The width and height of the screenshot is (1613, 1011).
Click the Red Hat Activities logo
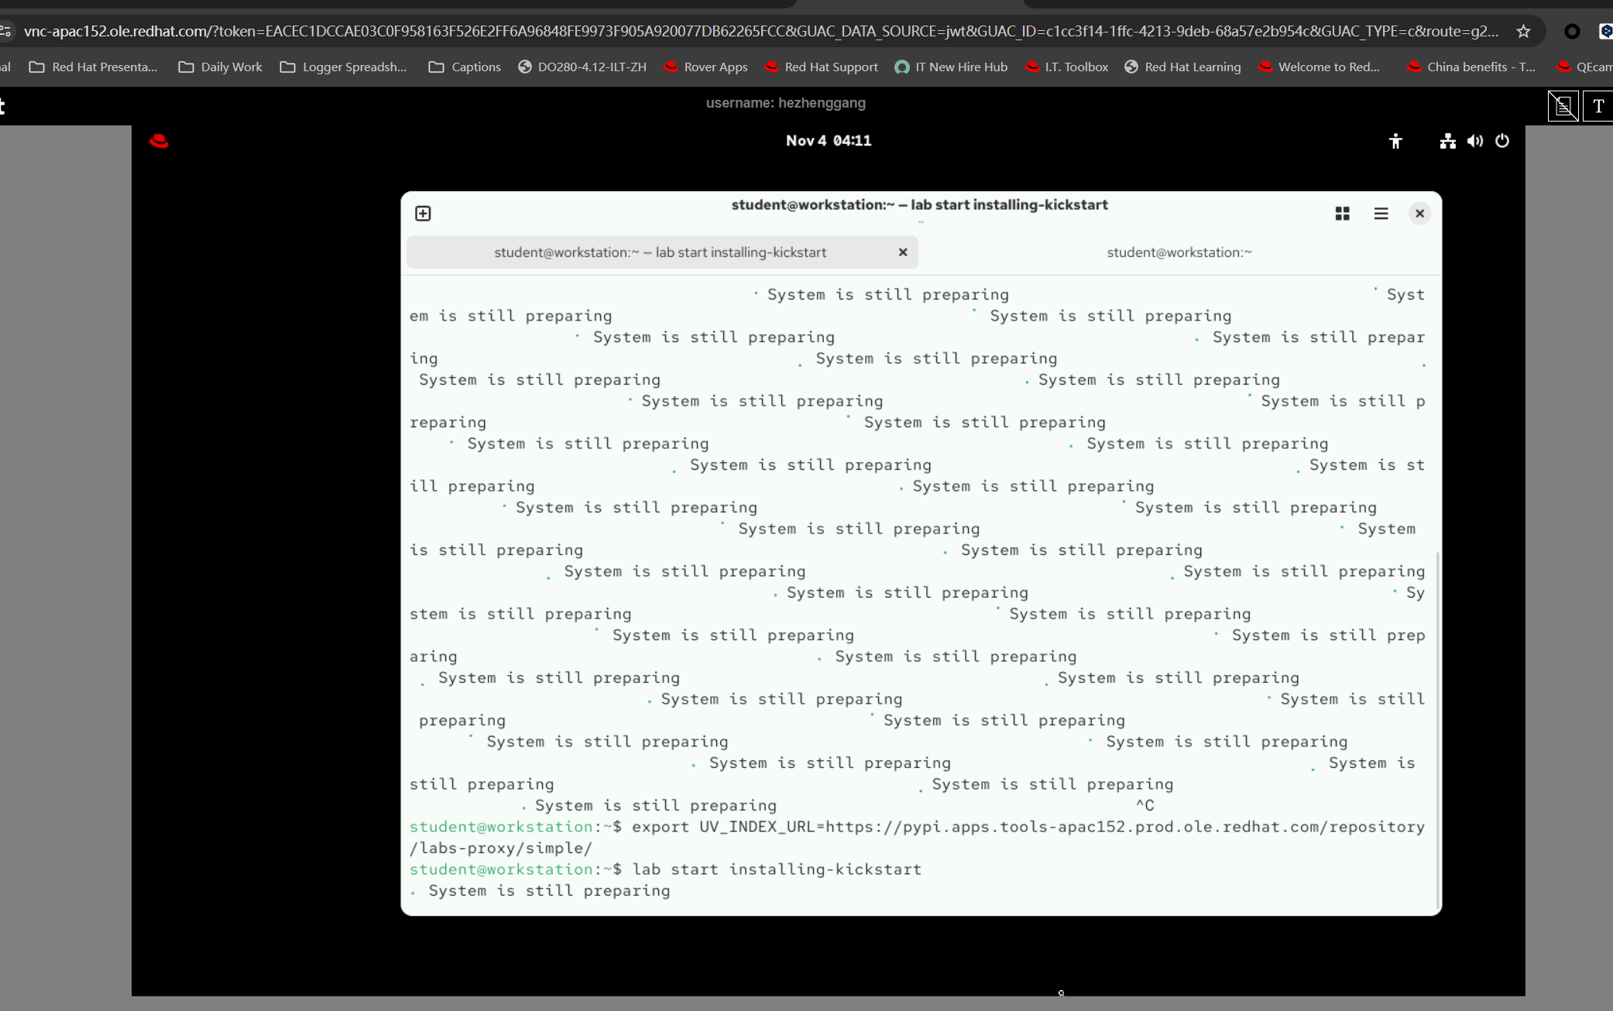coord(159,141)
